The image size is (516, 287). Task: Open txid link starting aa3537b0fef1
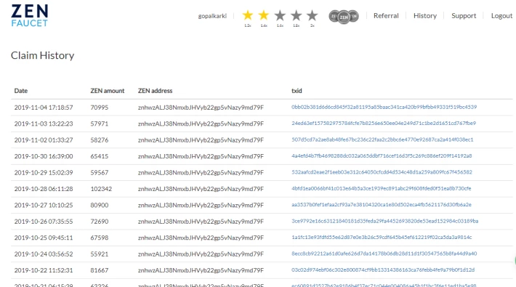[382, 205]
